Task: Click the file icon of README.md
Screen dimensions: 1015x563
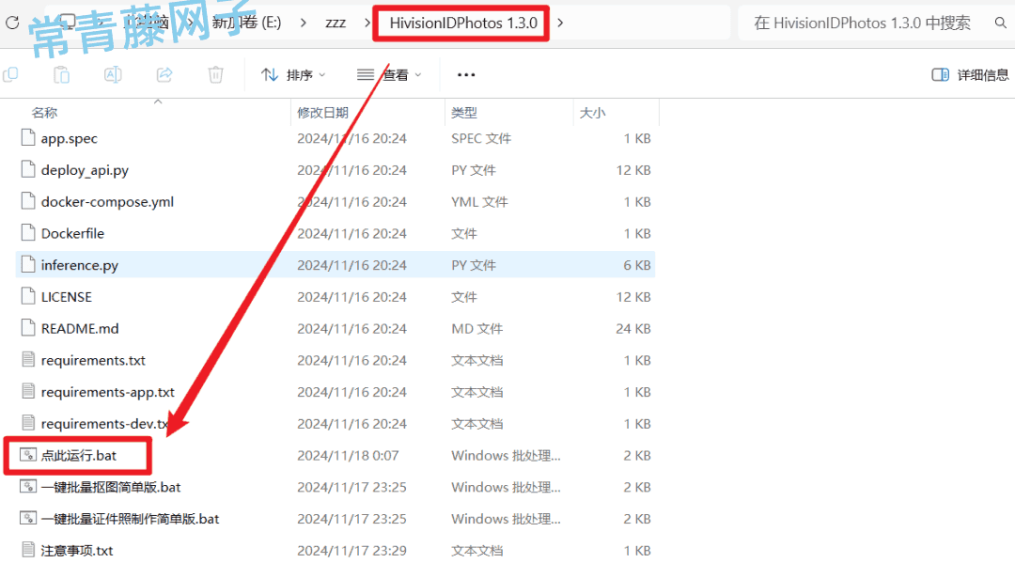Action: click(28, 327)
